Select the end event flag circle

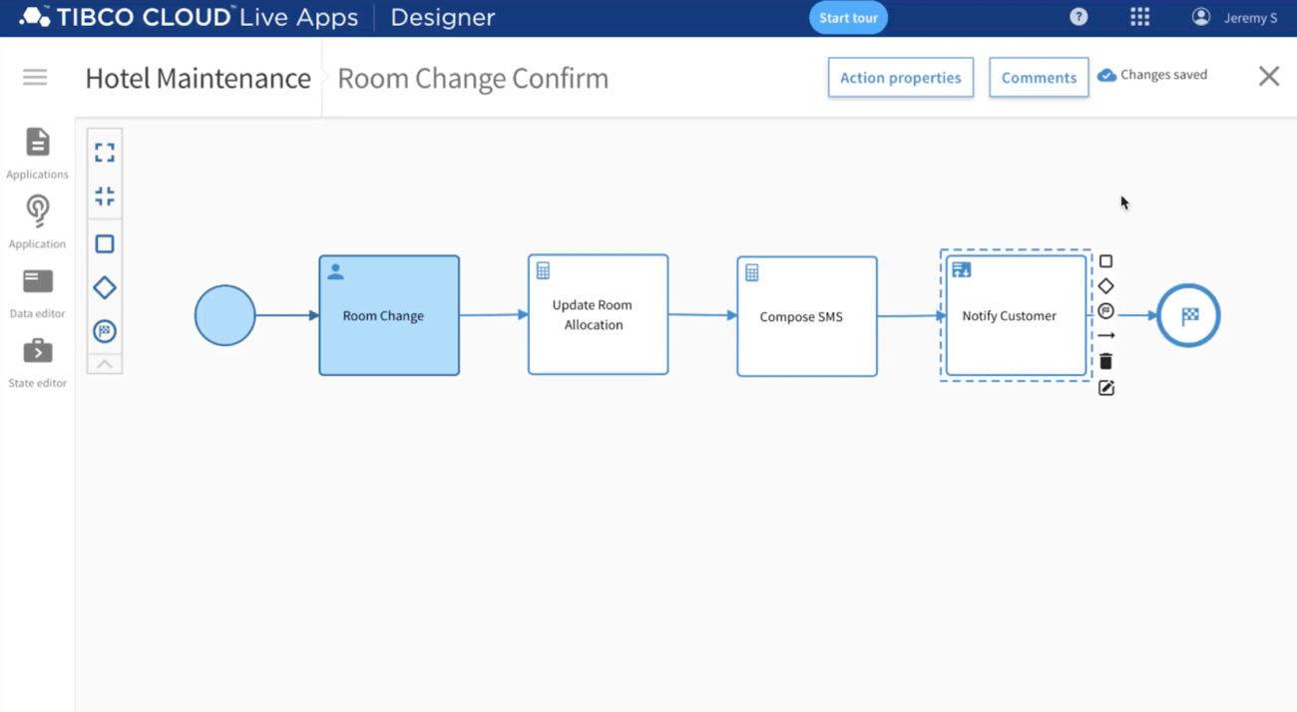1188,315
